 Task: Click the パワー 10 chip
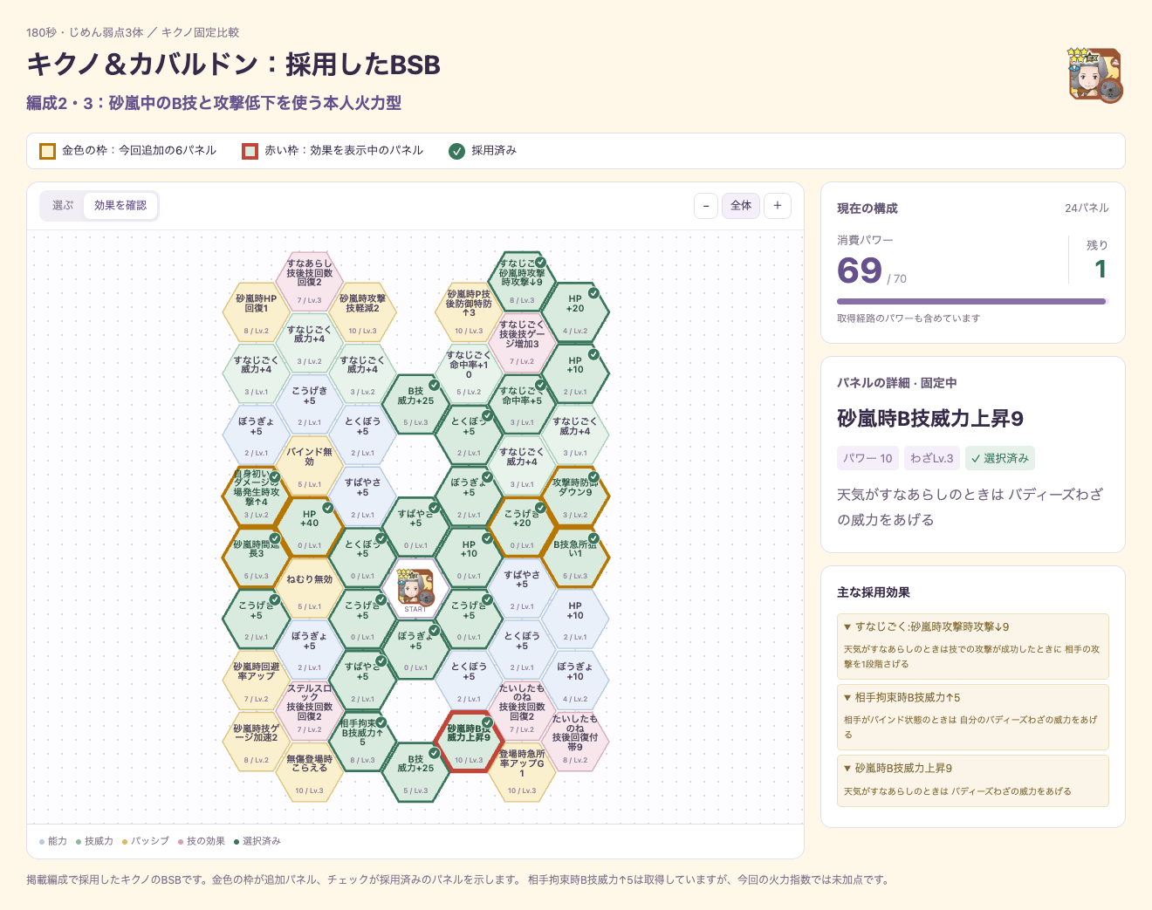tap(867, 458)
